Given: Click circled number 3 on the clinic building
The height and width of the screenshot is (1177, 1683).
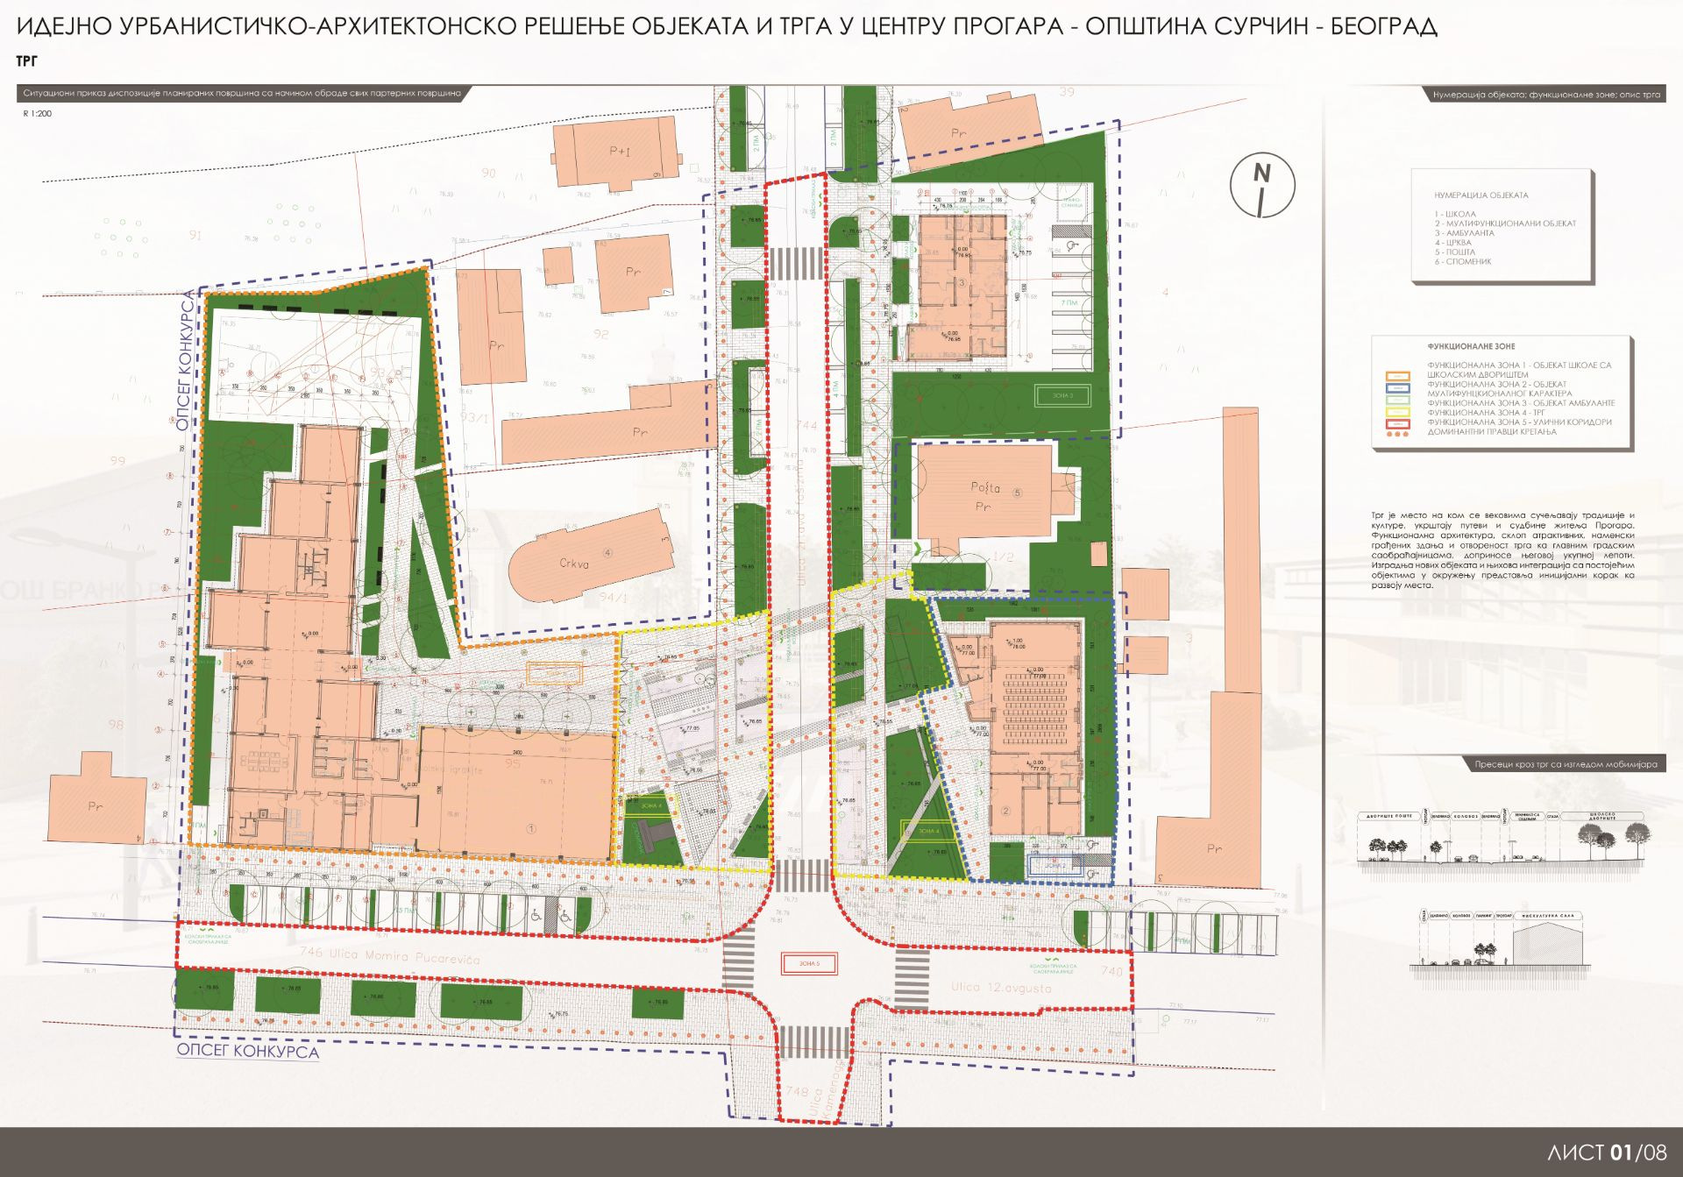Looking at the screenshot, I should [962, 283].
